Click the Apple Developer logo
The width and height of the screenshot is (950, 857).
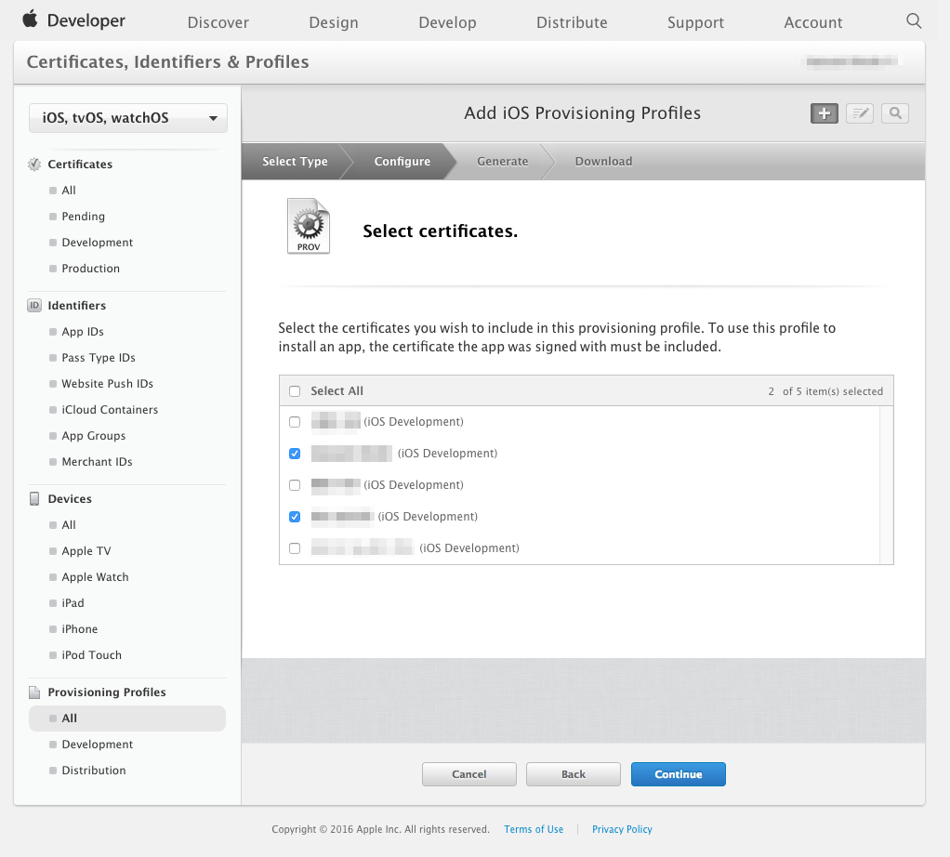pyautogui.click(x=74, y=20)
